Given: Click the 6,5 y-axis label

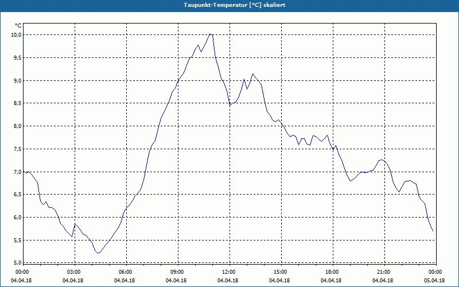Looking at the screenshot, I should click(x=17, y=195).
